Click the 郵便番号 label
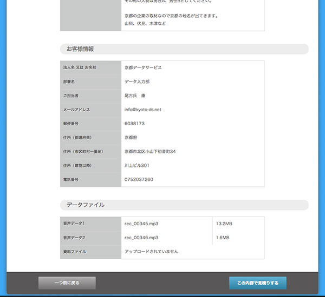 click(71, 124)
